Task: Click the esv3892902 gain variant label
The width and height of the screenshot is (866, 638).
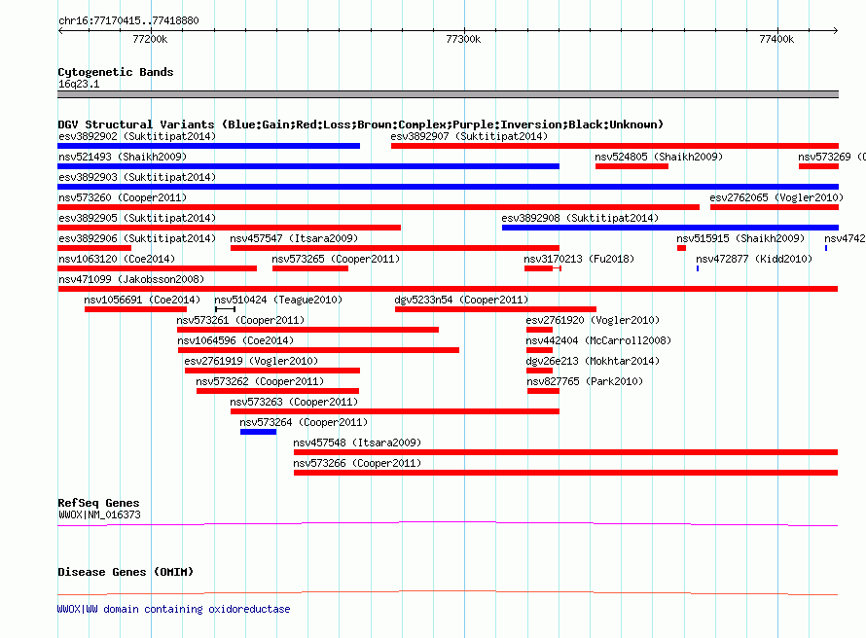Action: (x=137, y=136)
